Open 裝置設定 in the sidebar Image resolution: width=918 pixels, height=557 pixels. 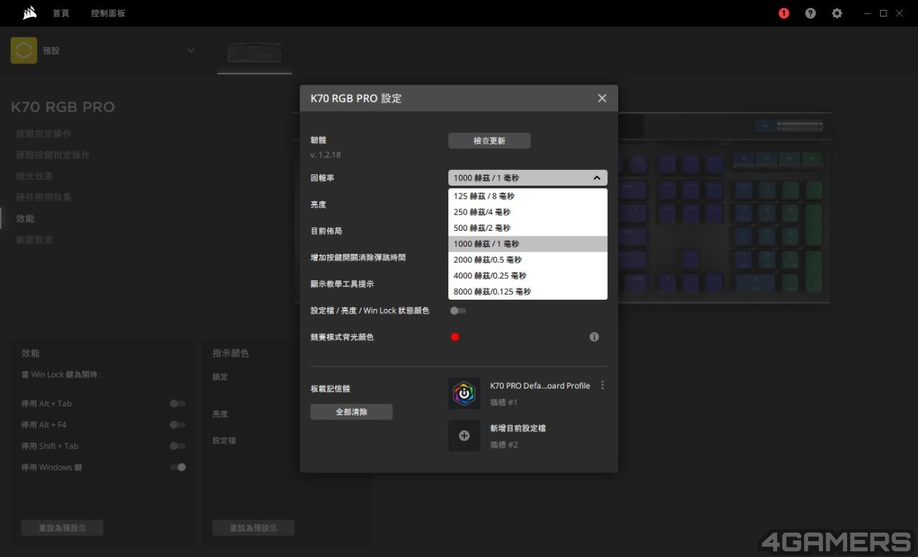(x=34, y=240)
